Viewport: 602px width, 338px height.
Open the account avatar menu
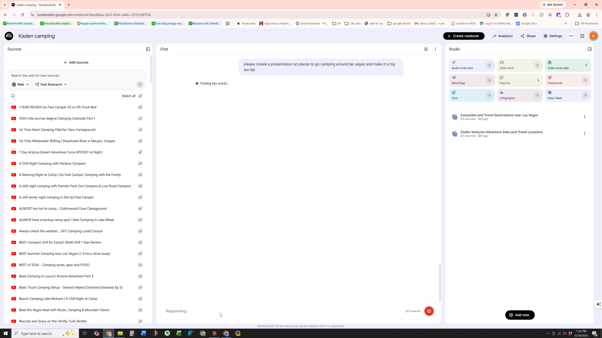click(x=593, y=36)
